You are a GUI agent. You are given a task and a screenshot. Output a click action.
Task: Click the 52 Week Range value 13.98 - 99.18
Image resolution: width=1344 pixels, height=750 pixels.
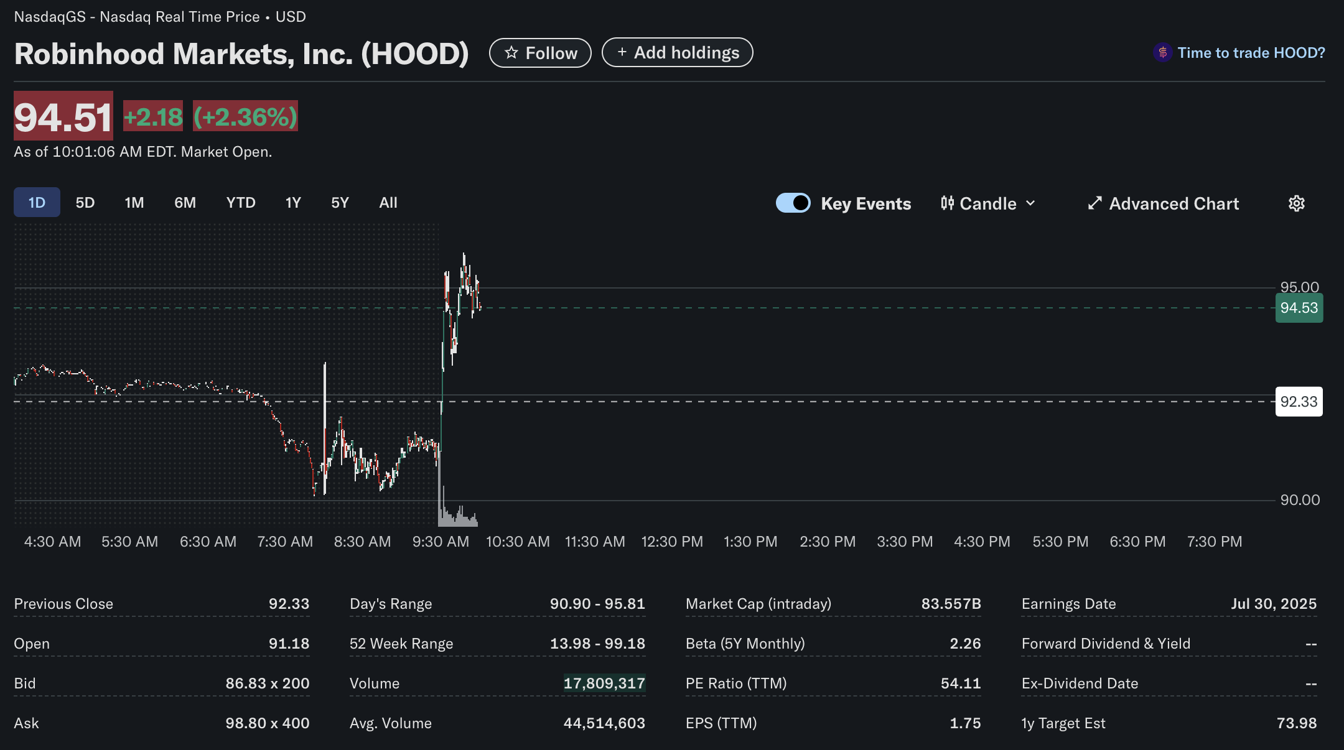(x=597, y=644)
